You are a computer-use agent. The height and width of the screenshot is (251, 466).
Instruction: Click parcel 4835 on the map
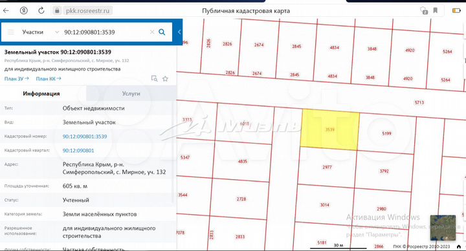[243, 161]
